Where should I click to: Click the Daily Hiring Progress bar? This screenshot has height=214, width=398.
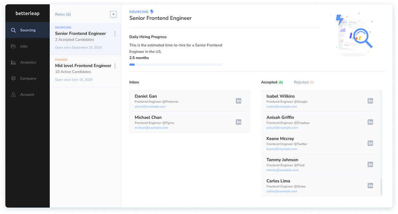(176, 65)
